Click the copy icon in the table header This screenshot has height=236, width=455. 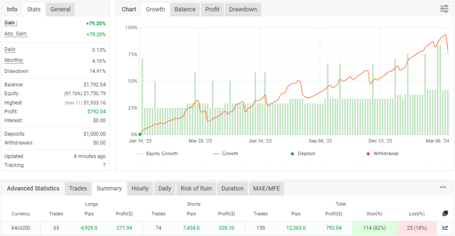point(445,213)
